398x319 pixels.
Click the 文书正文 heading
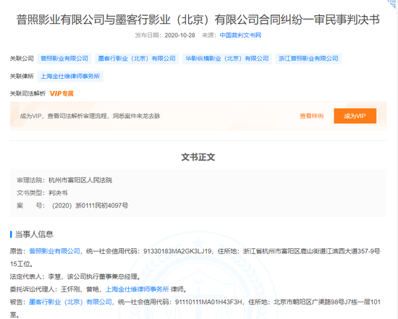(198, 157)
